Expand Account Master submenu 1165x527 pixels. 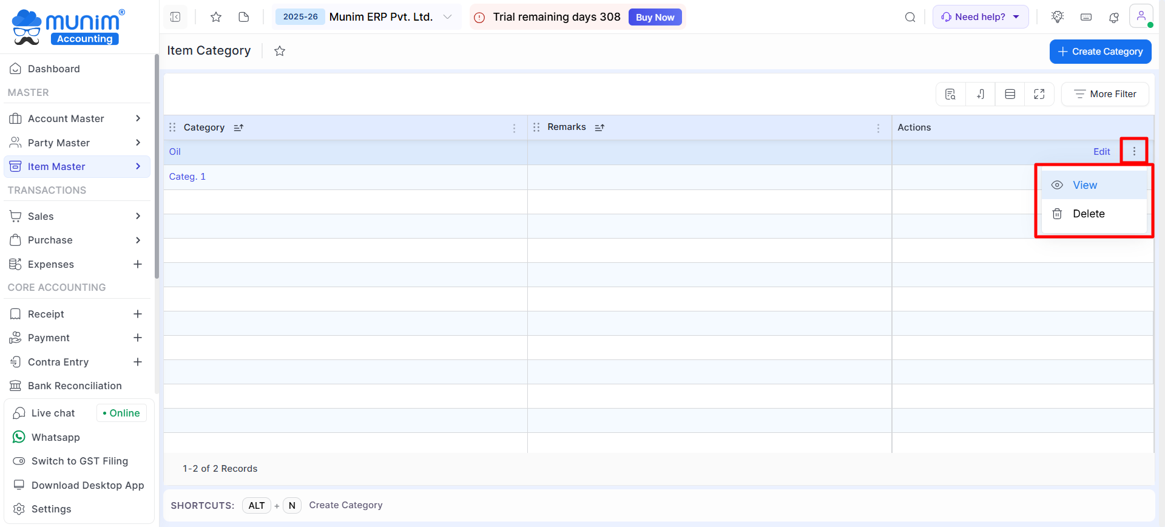point(138,118)
